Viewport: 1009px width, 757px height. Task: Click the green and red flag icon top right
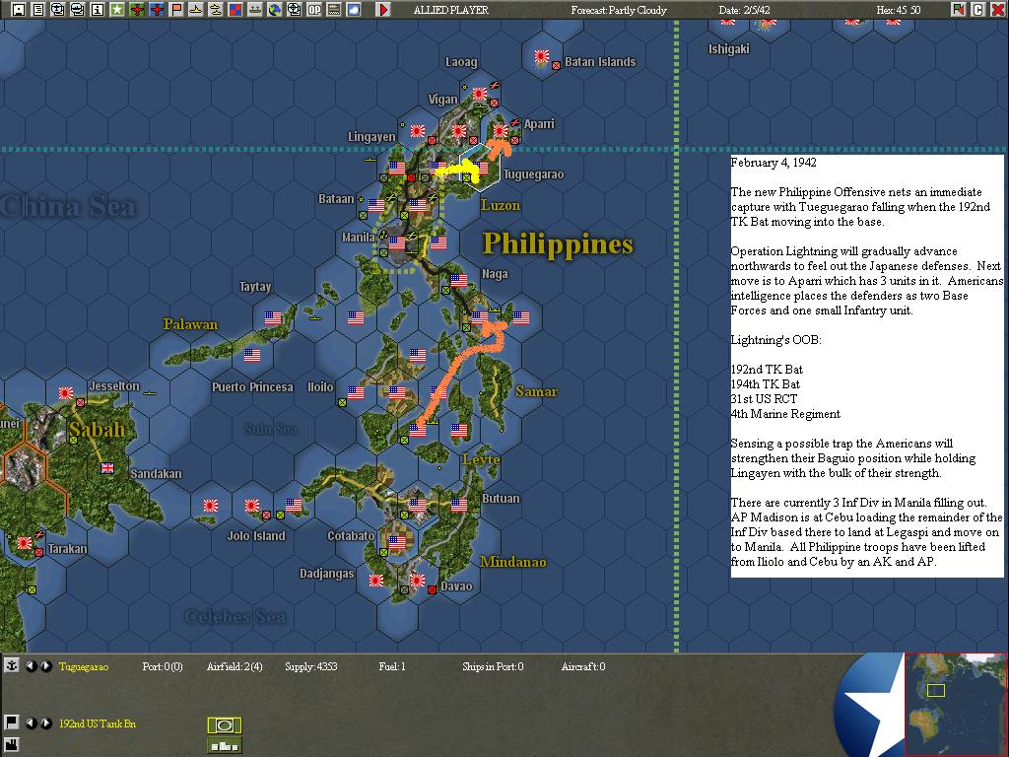958,10
